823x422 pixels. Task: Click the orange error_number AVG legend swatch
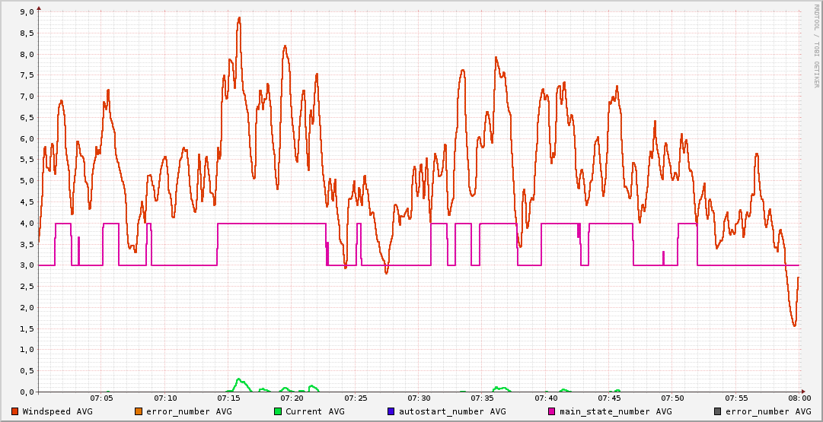click(x=139, y=411)
